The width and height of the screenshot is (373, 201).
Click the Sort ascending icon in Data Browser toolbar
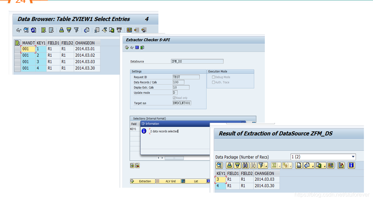[61, 30]
